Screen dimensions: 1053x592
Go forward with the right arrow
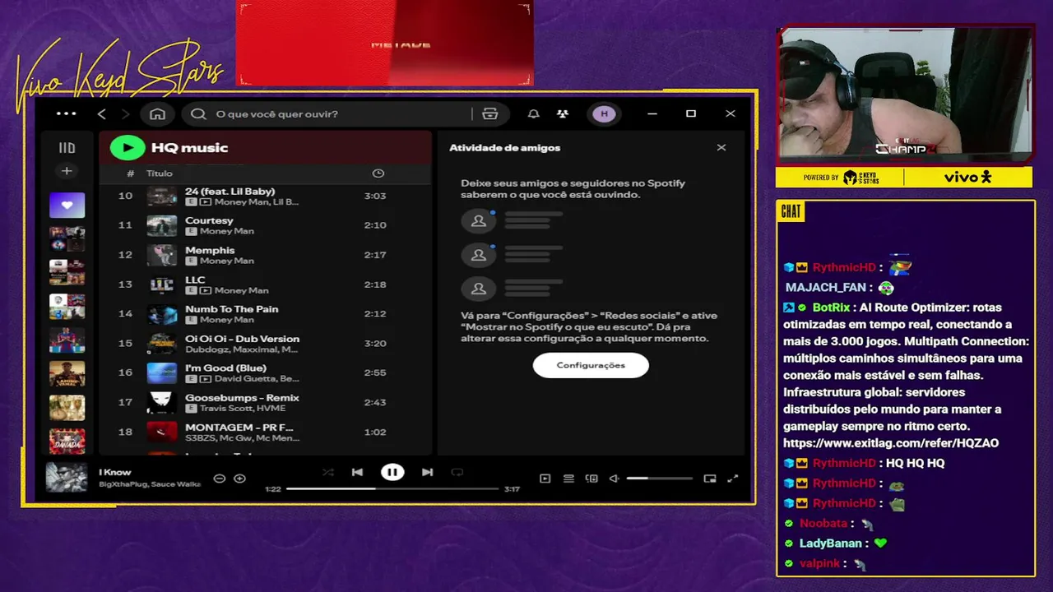click(x=125, y=114)
